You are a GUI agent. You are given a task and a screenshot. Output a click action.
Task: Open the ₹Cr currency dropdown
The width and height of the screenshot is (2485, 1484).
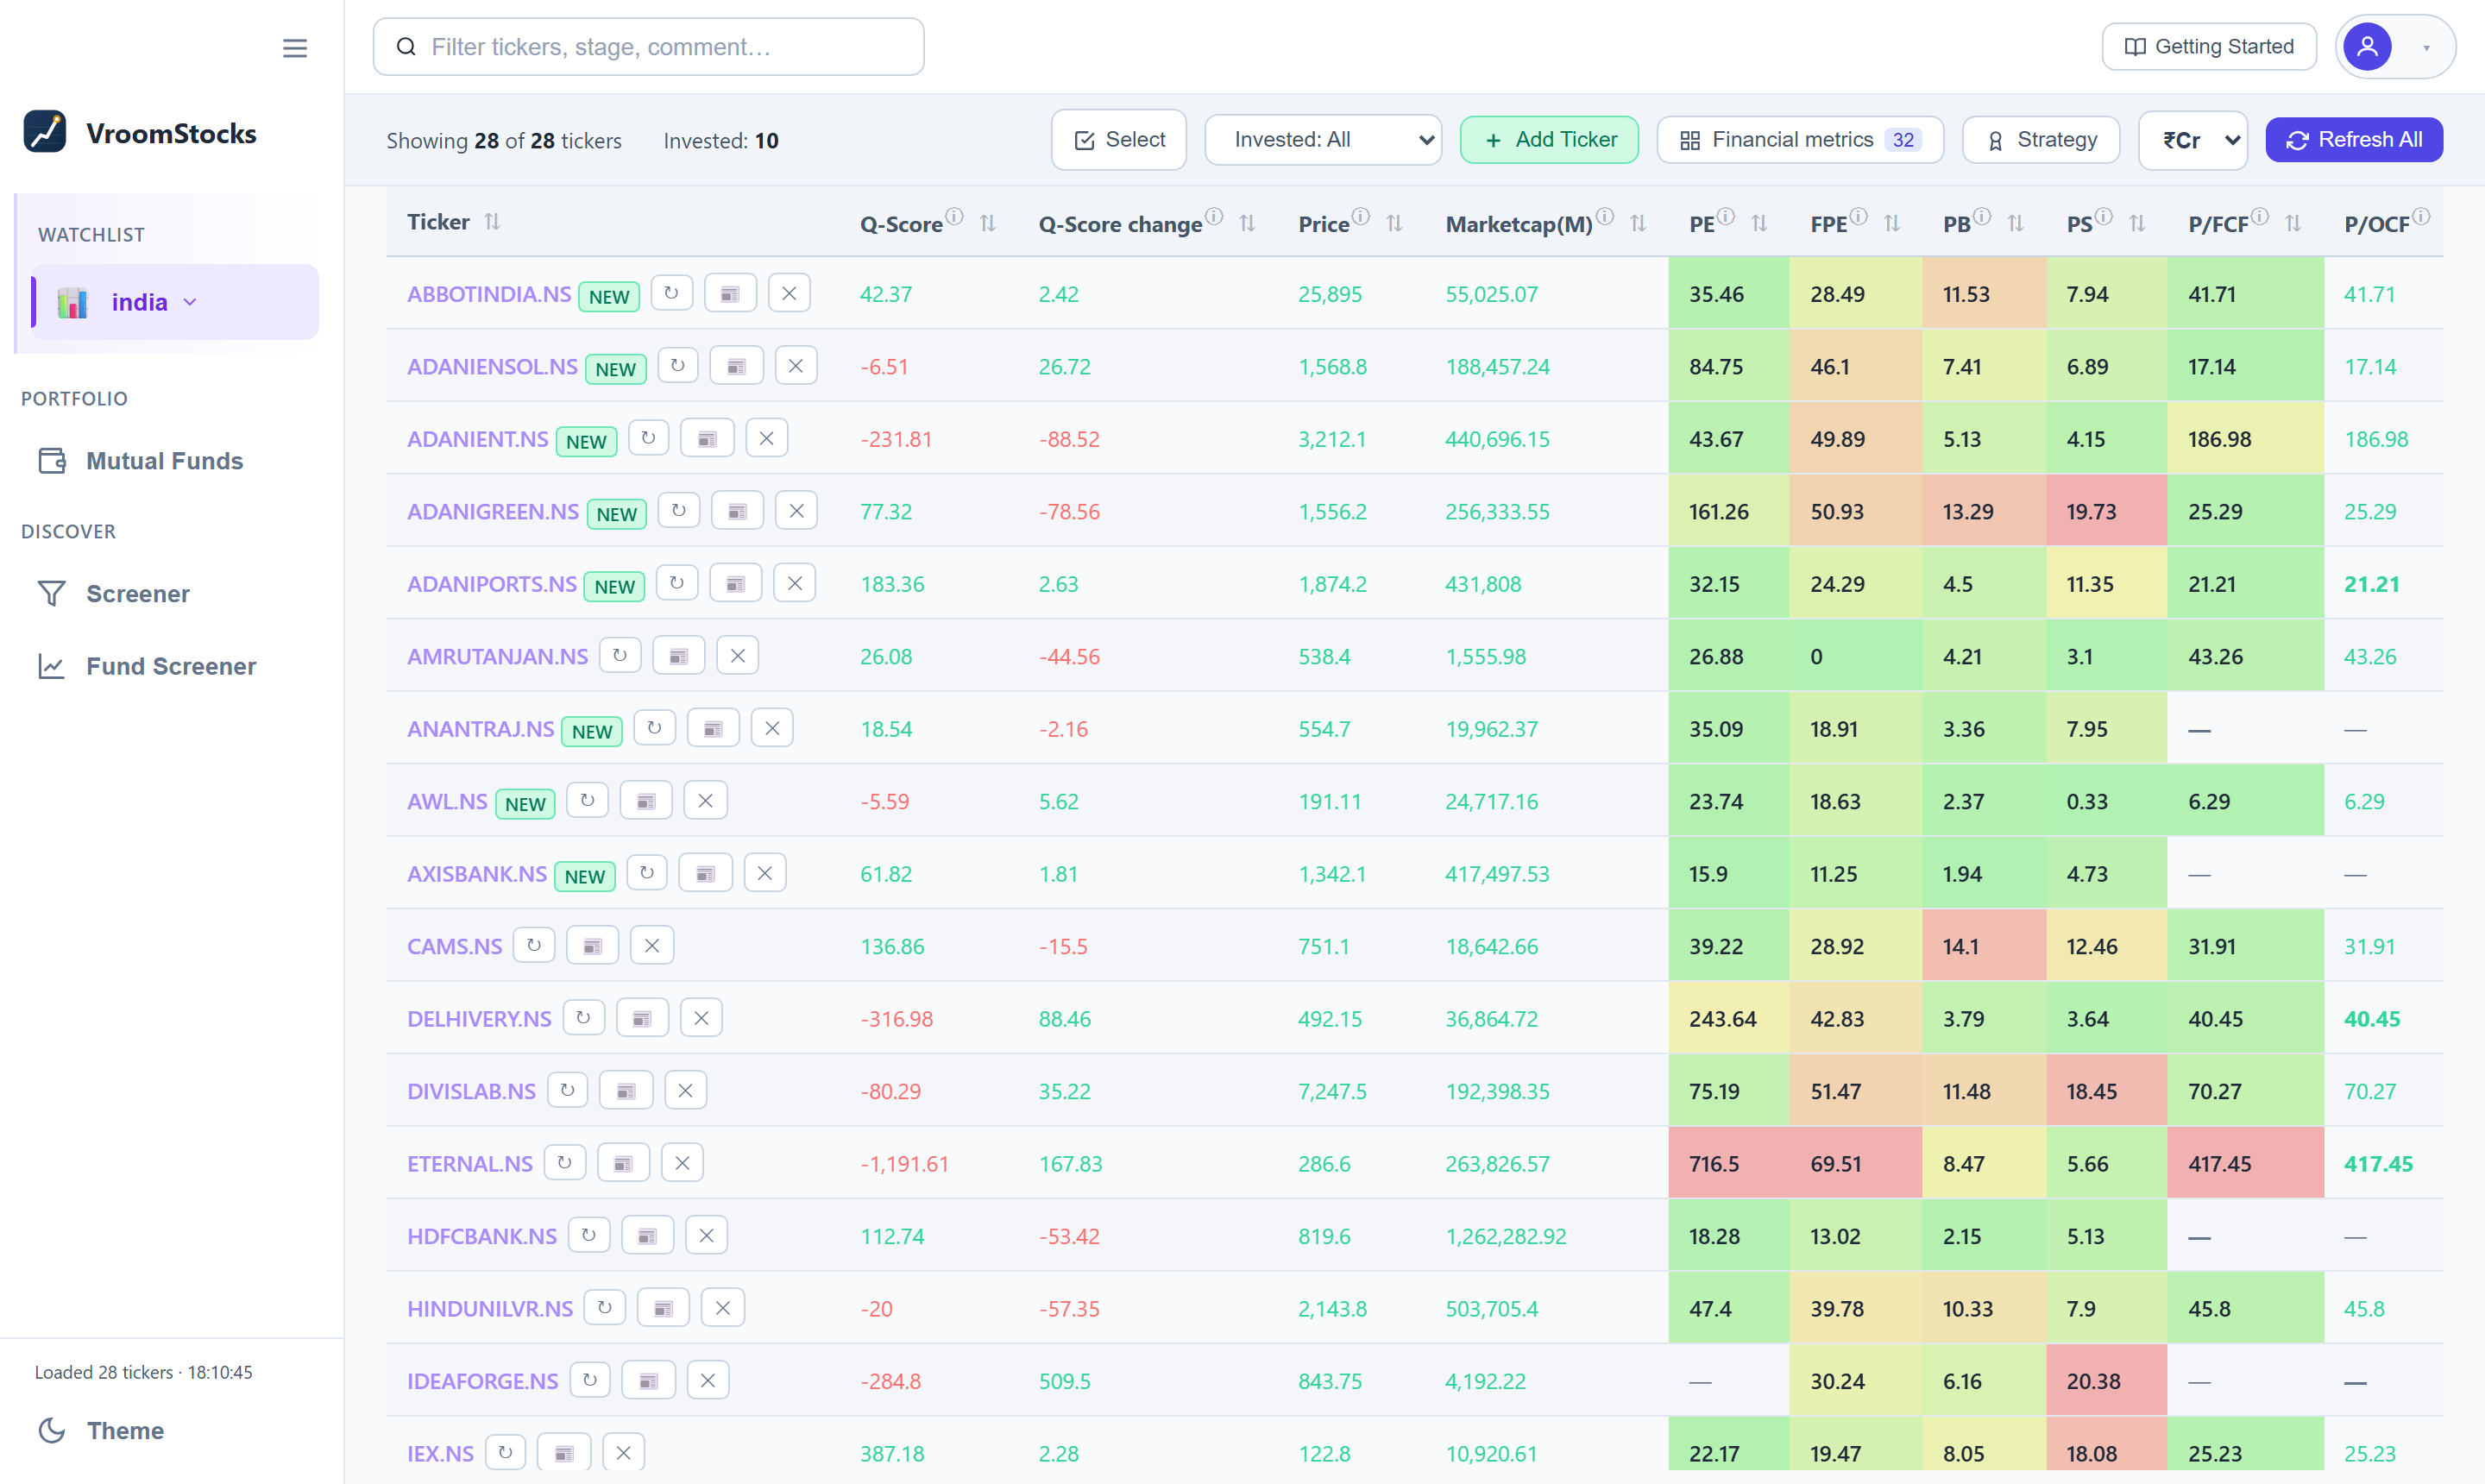click(2193, 140)
